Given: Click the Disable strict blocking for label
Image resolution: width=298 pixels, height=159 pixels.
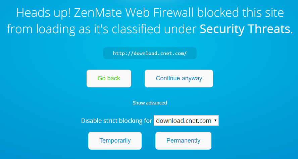Looking at the screenshot, I should [x=116, y=121].
